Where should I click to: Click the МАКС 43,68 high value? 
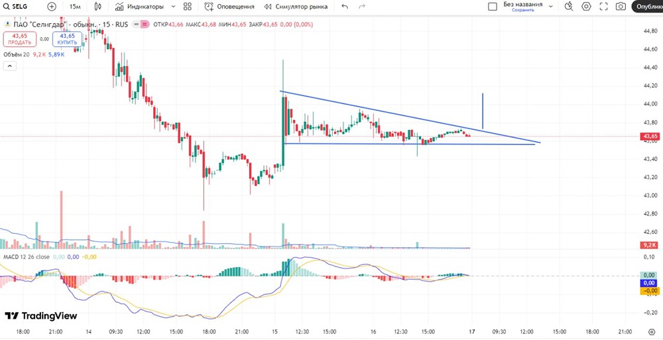(201, 25)
